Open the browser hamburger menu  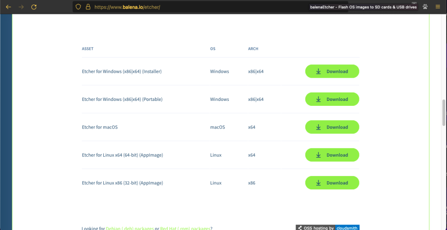tap(438, 7)
